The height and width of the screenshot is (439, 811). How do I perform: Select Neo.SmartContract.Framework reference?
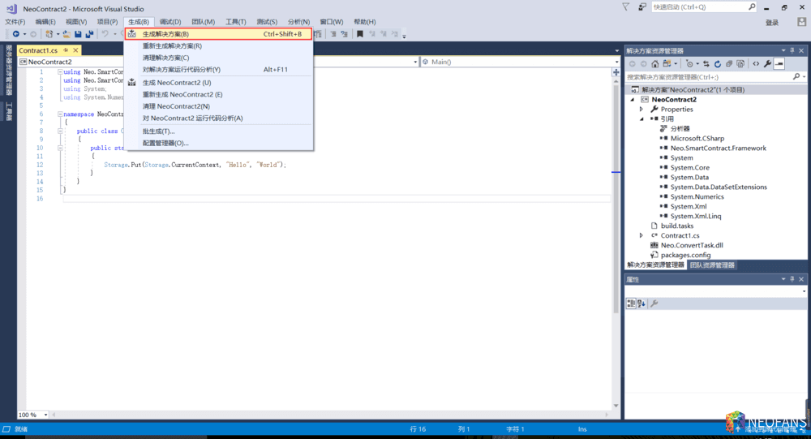(x=718, y=148)
